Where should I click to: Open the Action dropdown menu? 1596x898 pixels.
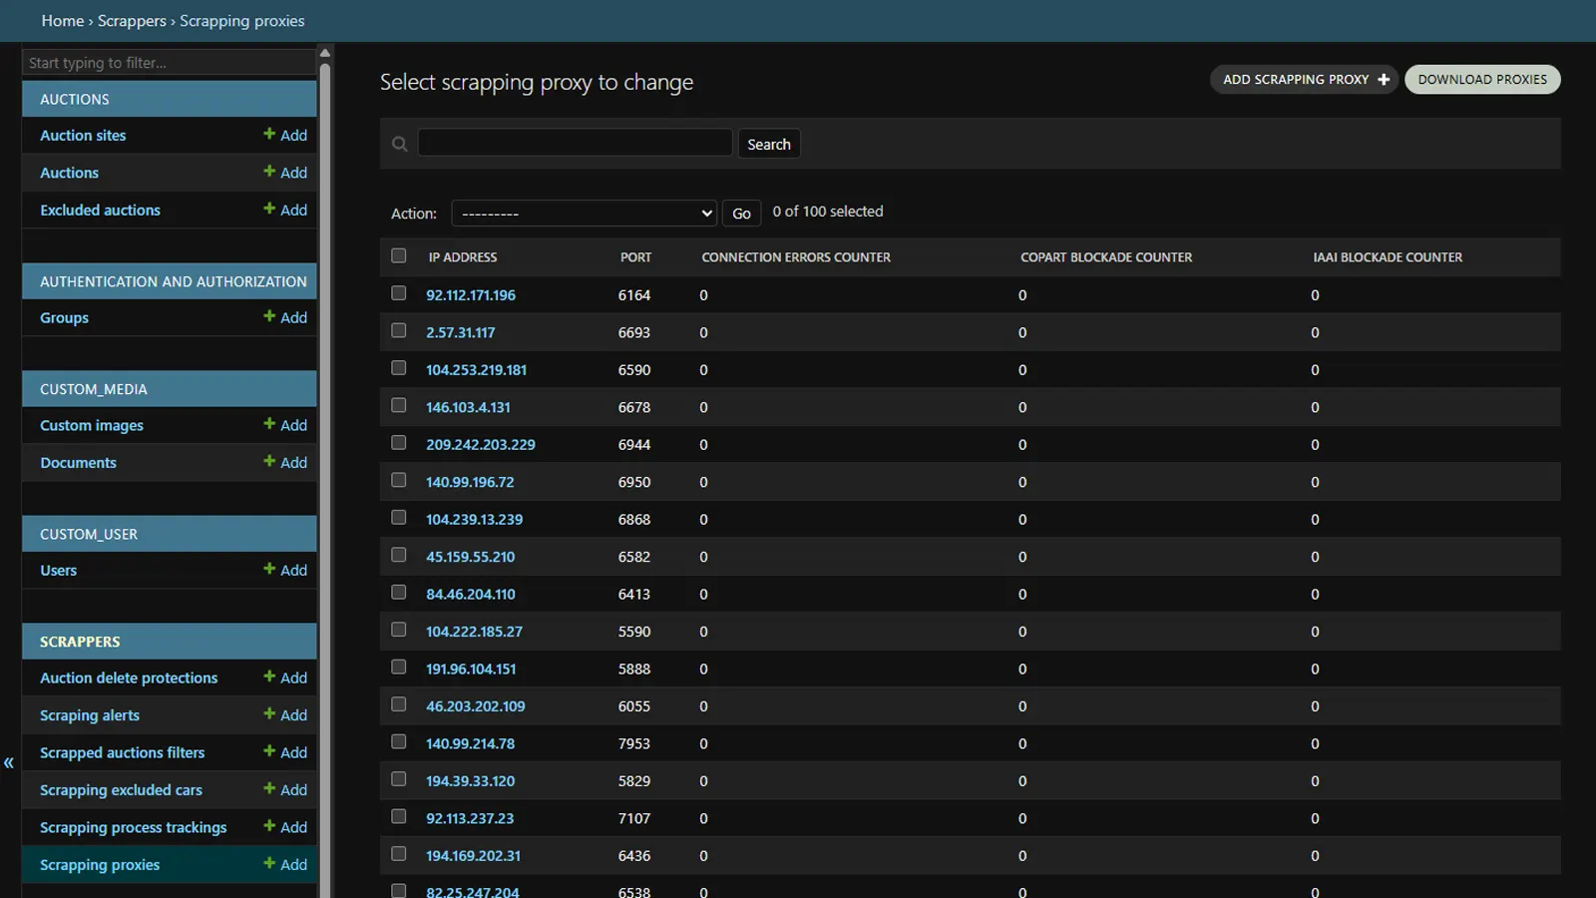[585, 214]
